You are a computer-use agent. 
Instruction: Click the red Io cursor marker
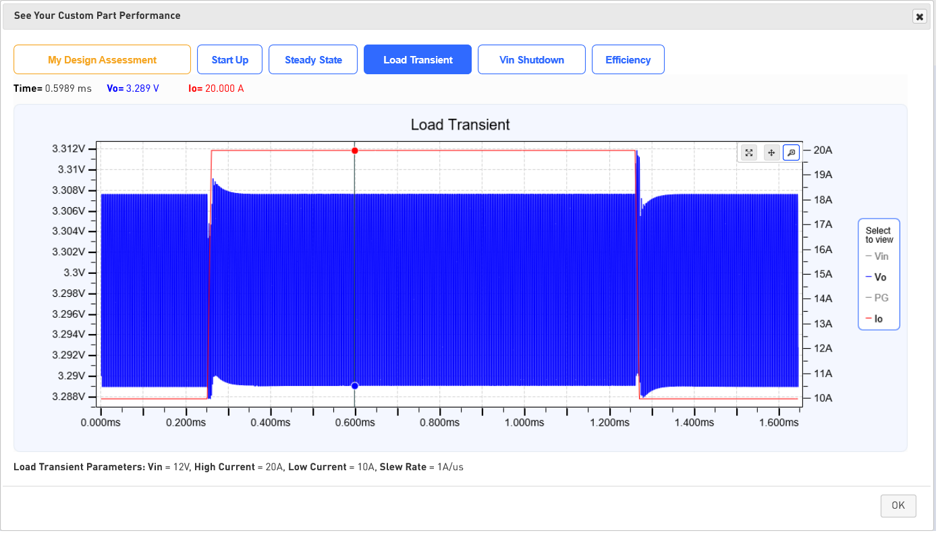click(x=355, y=150)
